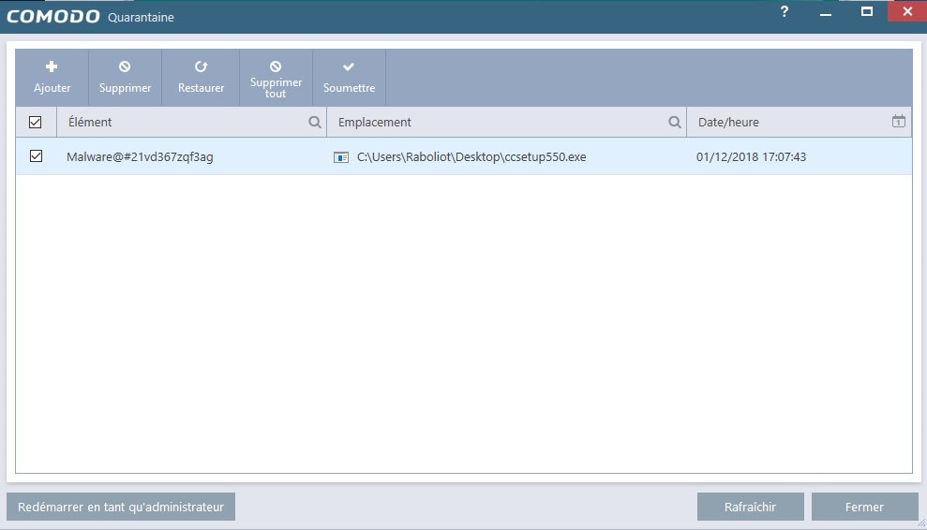Select the Malware@#21vd367zqf3ag item name

(x=140, y=156)
